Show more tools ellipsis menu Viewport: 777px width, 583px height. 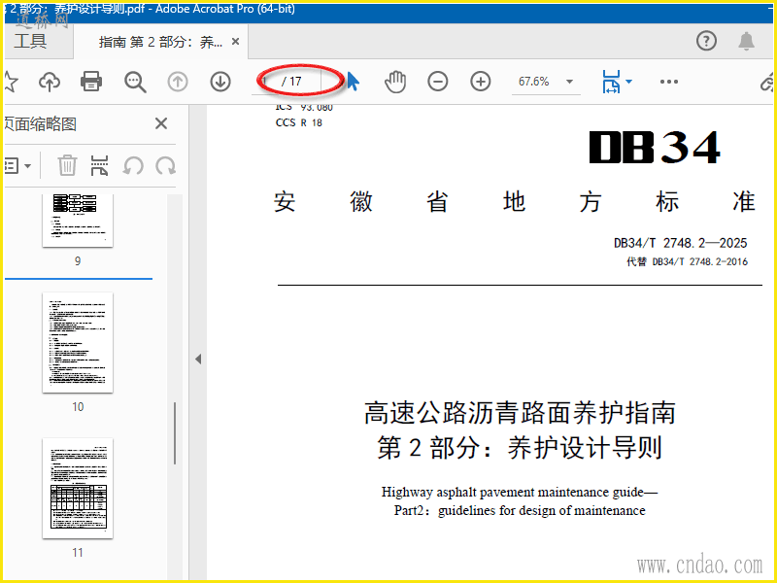[669, 82]
